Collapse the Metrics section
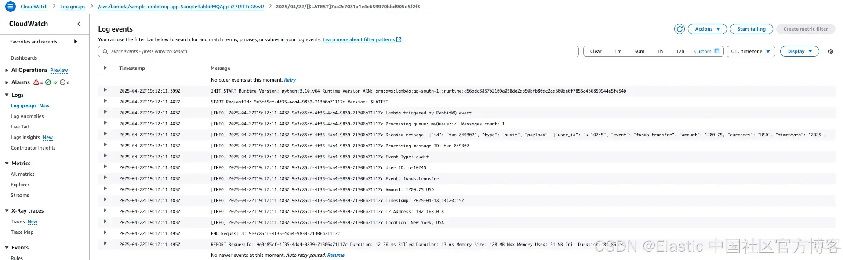 [x=7, y=164]
